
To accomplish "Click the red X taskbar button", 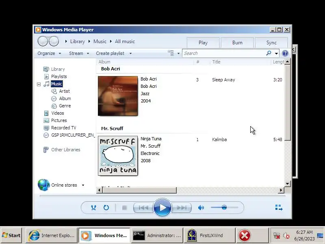I will coord(252,235).
